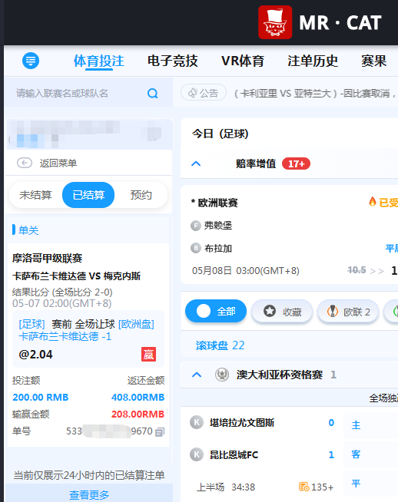
Task: Click the 欧洲联赛 match title
Action: pyautogui.click(x=214, y=203)
